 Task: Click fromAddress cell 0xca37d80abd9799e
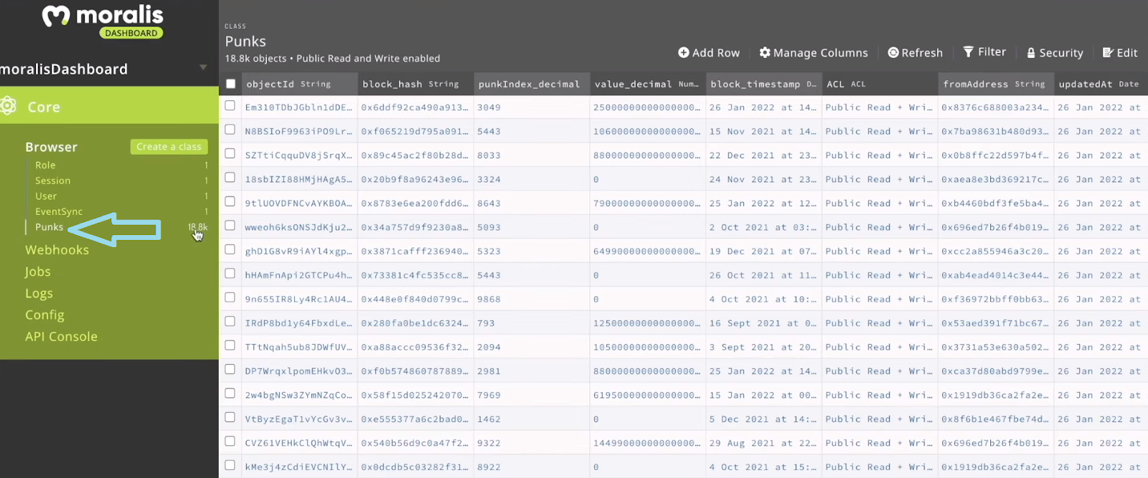(x=997, y=371)
